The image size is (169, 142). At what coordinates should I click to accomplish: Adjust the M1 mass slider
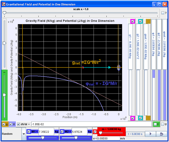(43, 138)
